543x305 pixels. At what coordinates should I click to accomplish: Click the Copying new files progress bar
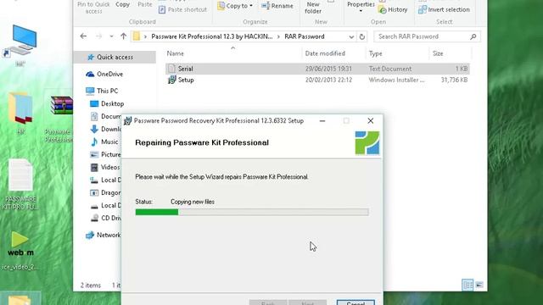pyautogui.click(x=252, y=212)
